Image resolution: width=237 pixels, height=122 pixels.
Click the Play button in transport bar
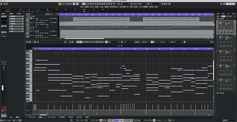click(126, 120)
